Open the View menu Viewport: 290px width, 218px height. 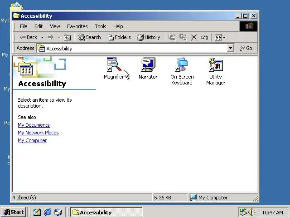pos(55,26)
